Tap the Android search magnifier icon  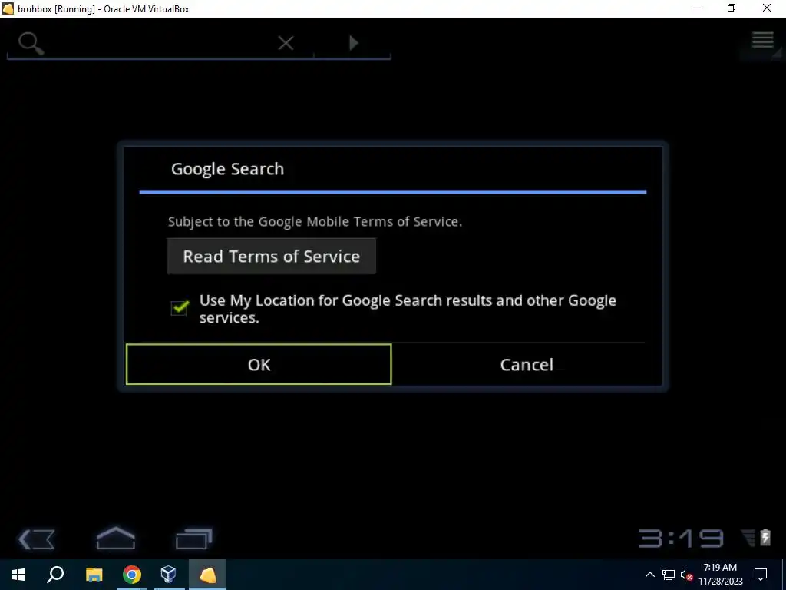pyautogui.click(x=31, y=43)
